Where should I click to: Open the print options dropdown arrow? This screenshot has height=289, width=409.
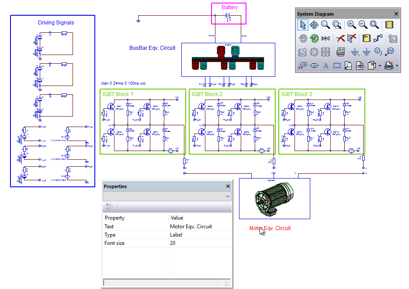(x=397, y=66)
